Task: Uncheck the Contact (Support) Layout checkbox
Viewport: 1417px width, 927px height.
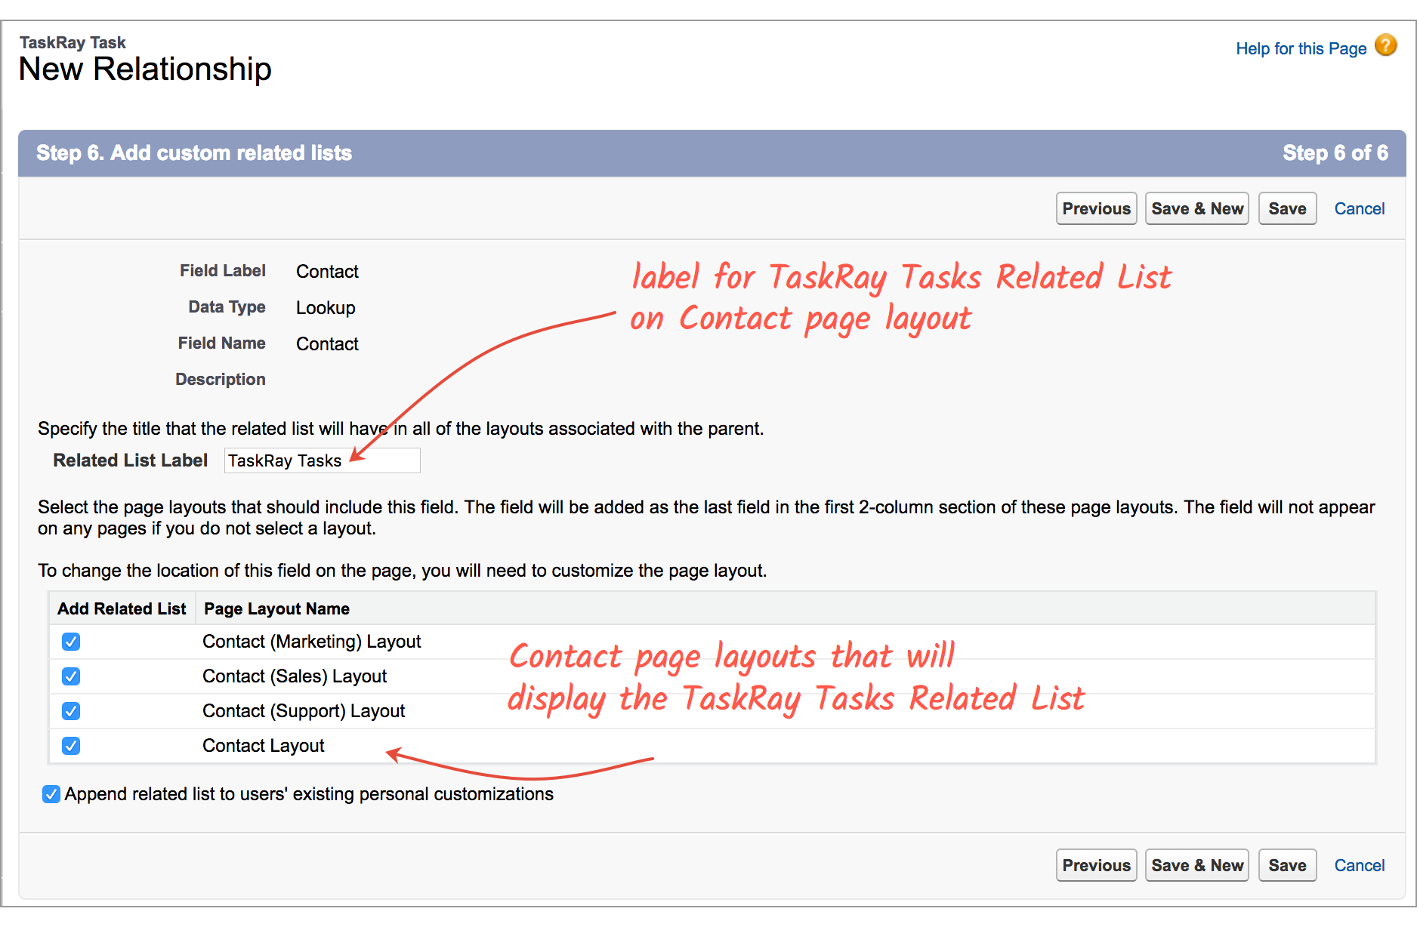Action: (x=71, y=711)
